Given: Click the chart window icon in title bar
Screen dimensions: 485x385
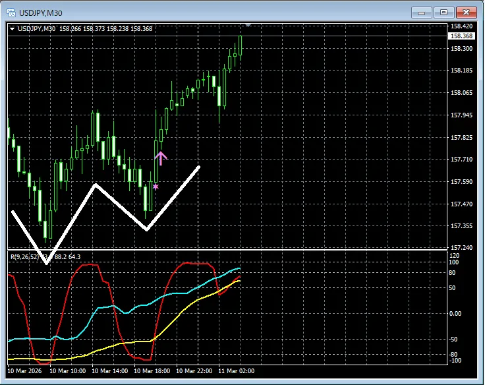Looking at the screenshot, I should 11,12.
